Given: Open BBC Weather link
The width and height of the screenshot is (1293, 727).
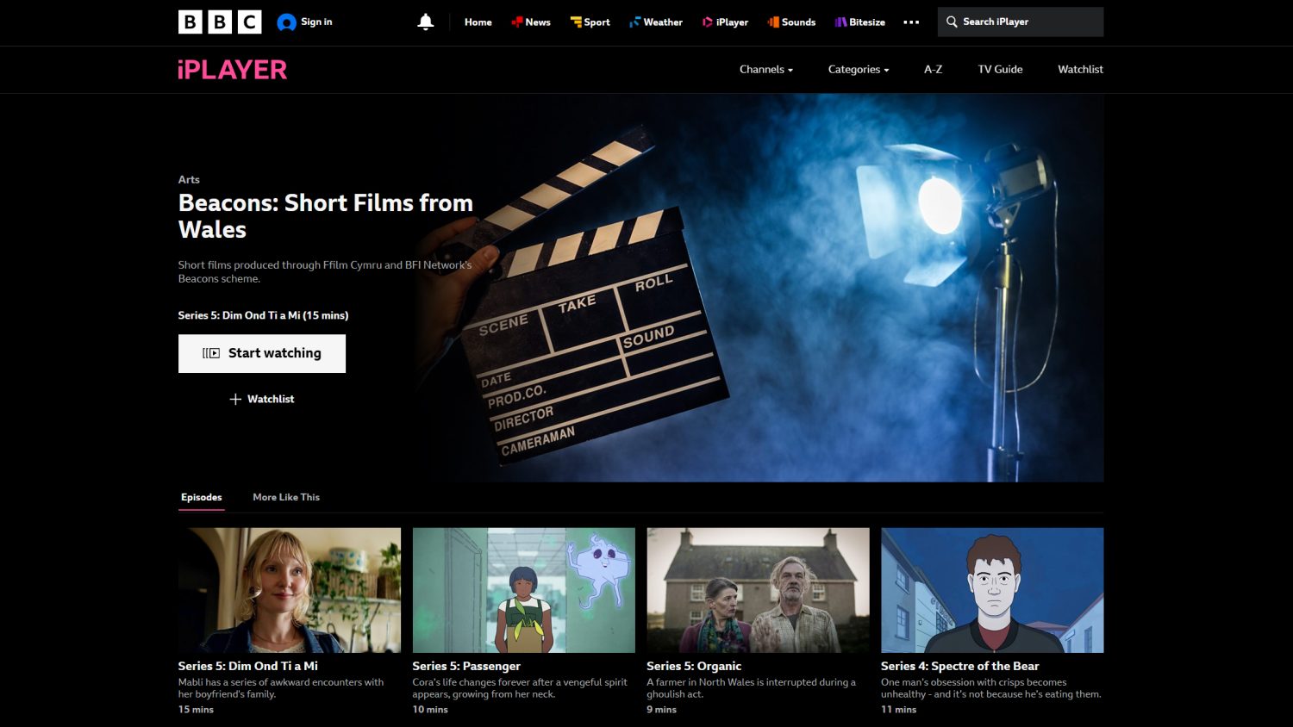Looking at the screenshot, I should pyautogui.click(x=656, y=22).
